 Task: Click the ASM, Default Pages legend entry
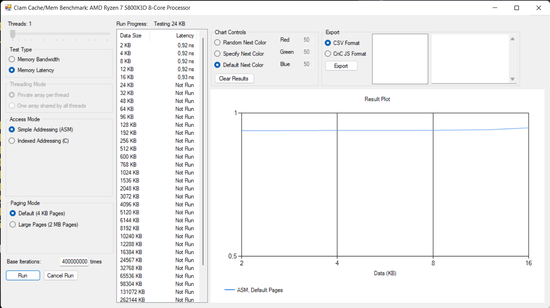coord(254,290)
